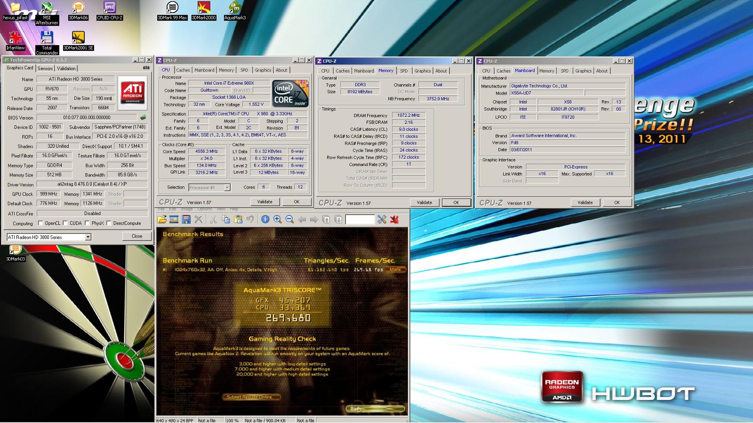Copy image toolbar icon in IrfanView
The height and width of the screenshot is (423, 753).
coord(226,219)
